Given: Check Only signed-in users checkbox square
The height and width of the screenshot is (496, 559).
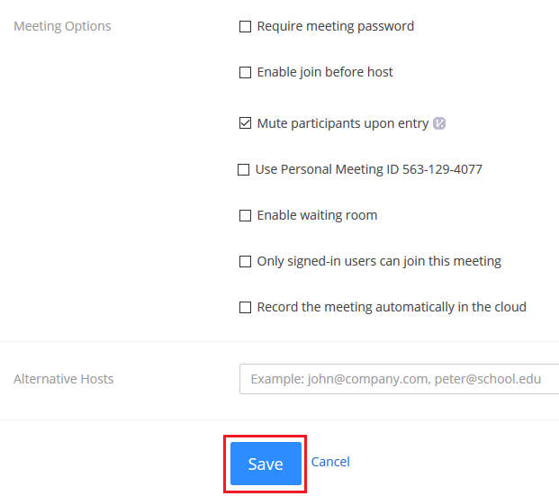Looking at the screenshot, I should [245, 262].
